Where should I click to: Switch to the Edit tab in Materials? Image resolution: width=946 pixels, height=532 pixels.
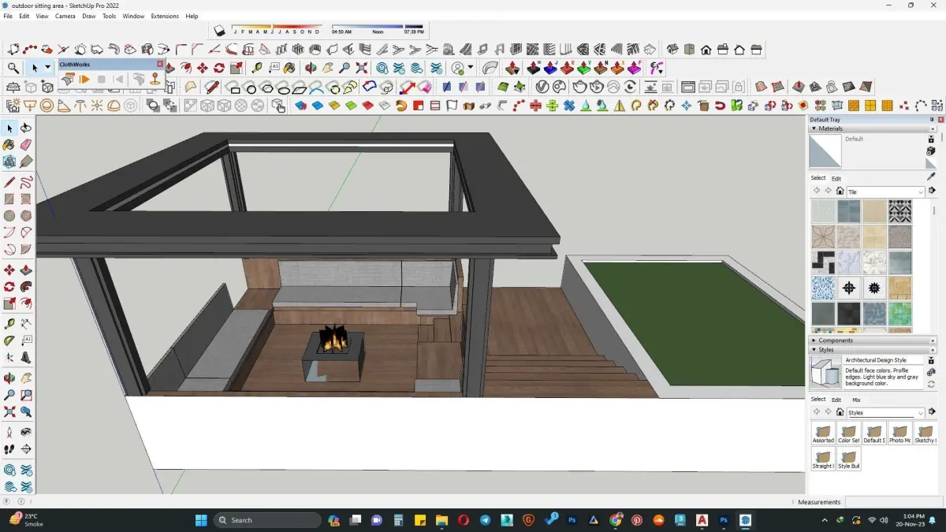[x=836, y=178]
